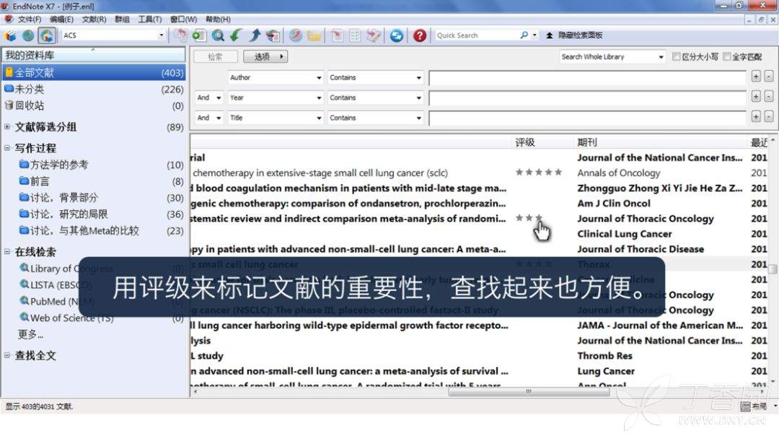Screen dimensions: 779x439
Task: Click the open link toolbar icon
Action: (296, 35)
